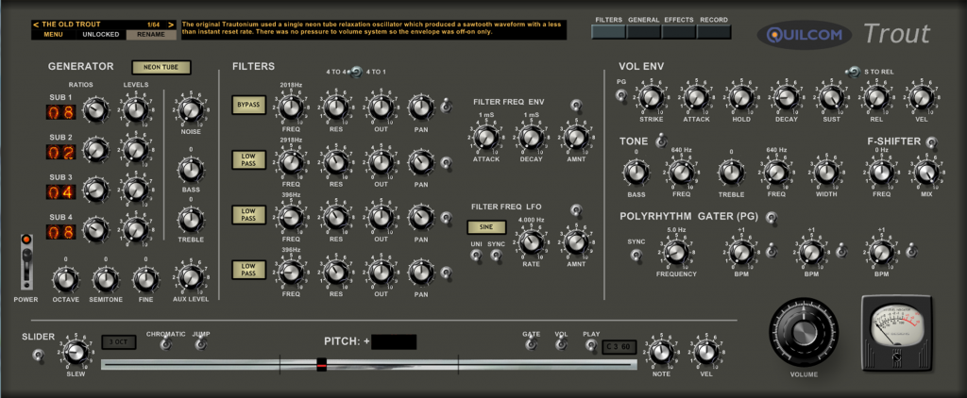Switch to the EFFECTS page tab

click(679, 31)
